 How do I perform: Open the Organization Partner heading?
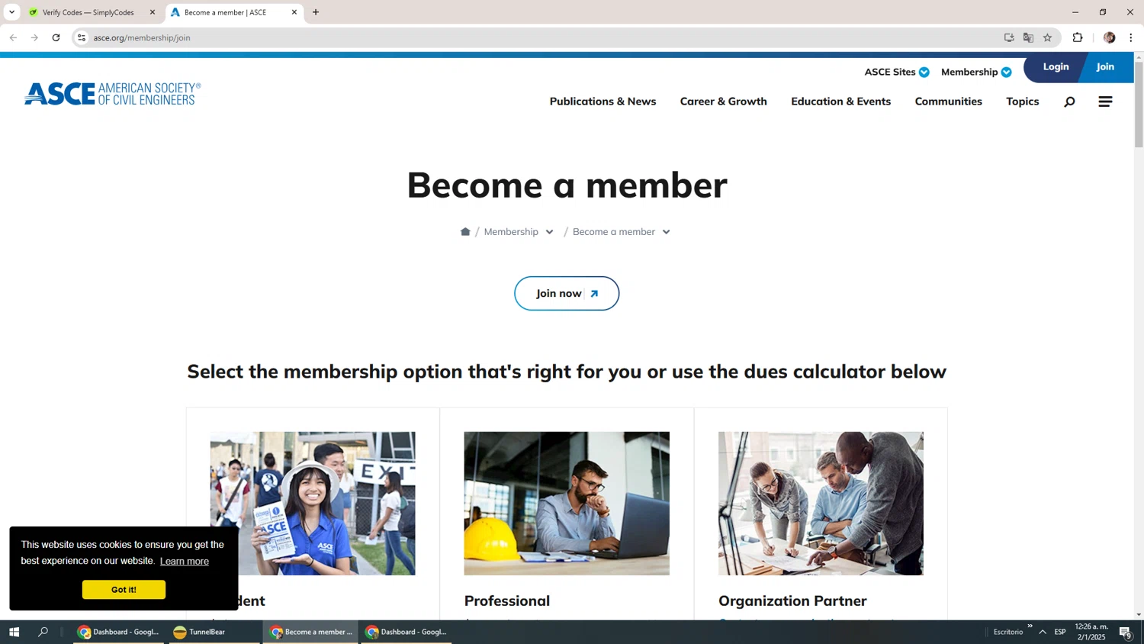(x=792, y=601)
